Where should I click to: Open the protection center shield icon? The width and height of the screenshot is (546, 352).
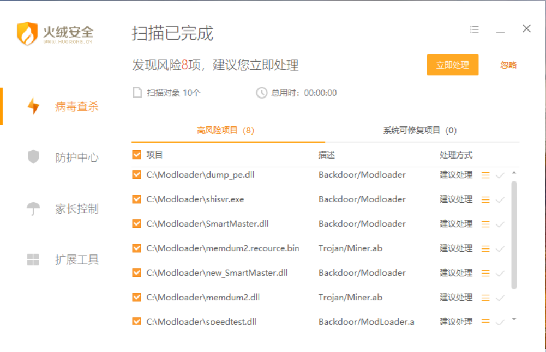pyautogui.click(x=33, y=157)
